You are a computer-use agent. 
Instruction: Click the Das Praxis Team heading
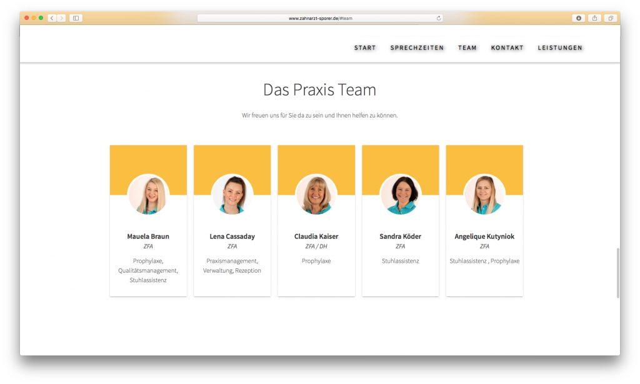[x=319, y=90]
